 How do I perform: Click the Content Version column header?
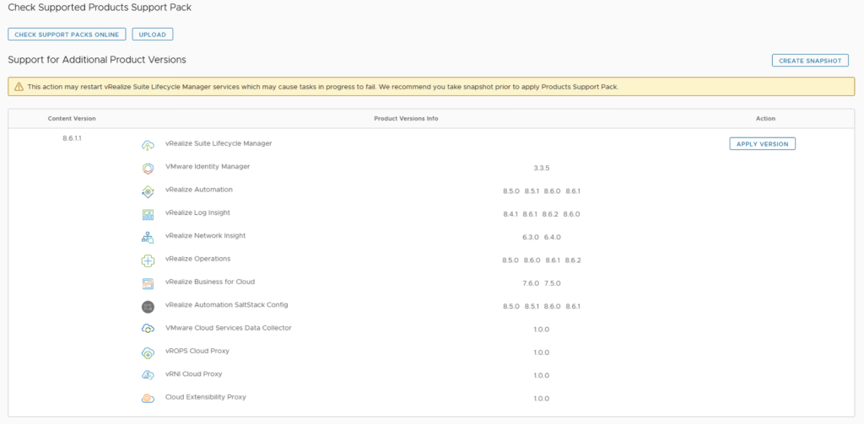pos(72,119)
